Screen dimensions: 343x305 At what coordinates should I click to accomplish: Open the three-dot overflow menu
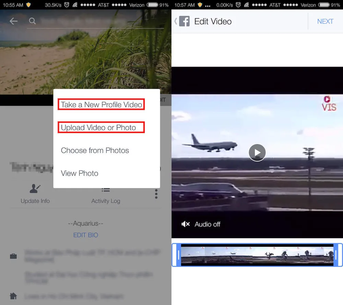point(156,194)
